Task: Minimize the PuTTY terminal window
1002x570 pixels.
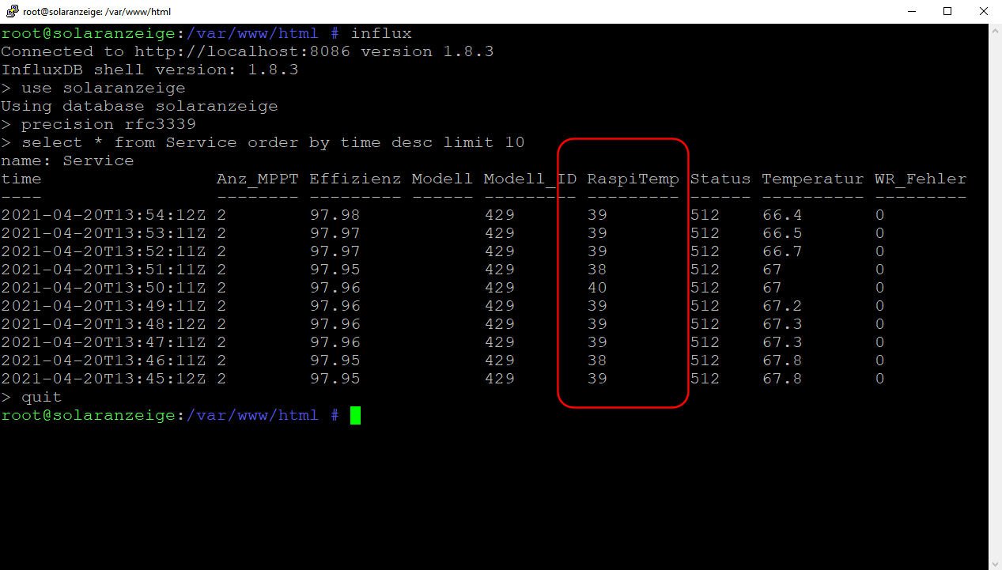Action: pyautogui.click(x=910, y=12)
